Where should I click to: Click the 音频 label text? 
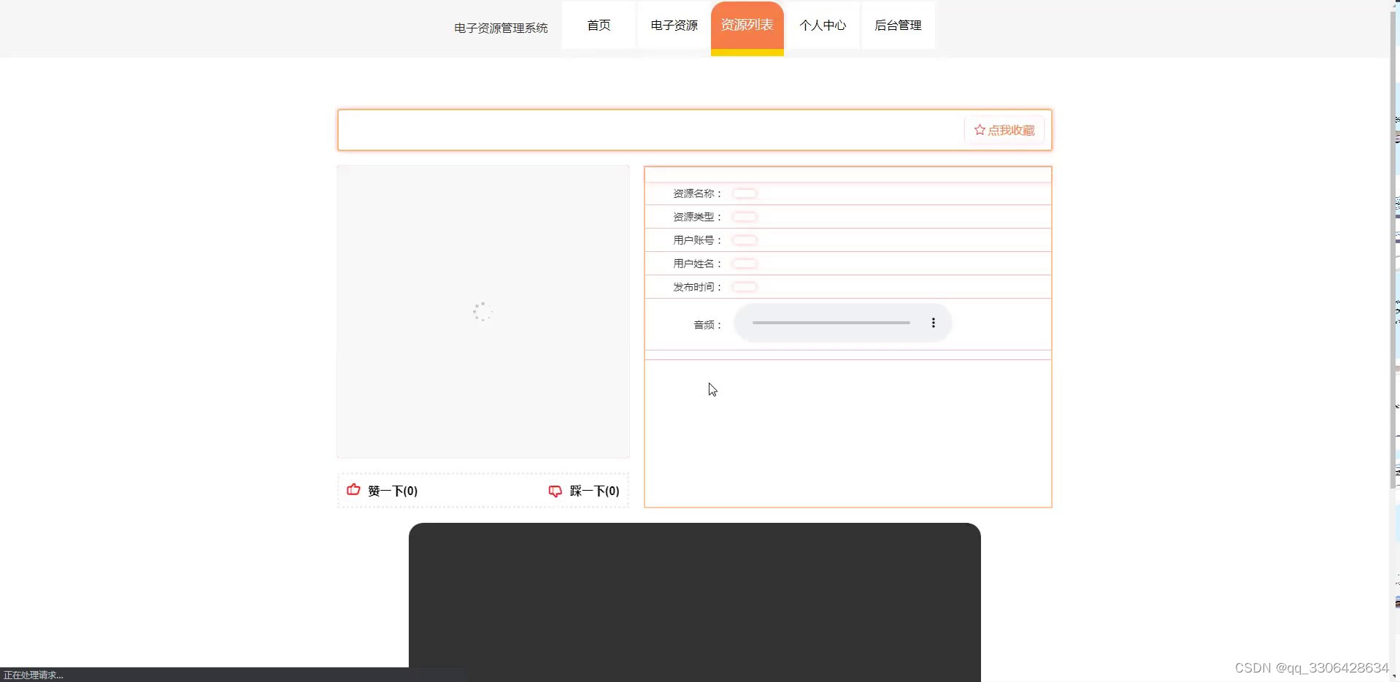(707, 325)
